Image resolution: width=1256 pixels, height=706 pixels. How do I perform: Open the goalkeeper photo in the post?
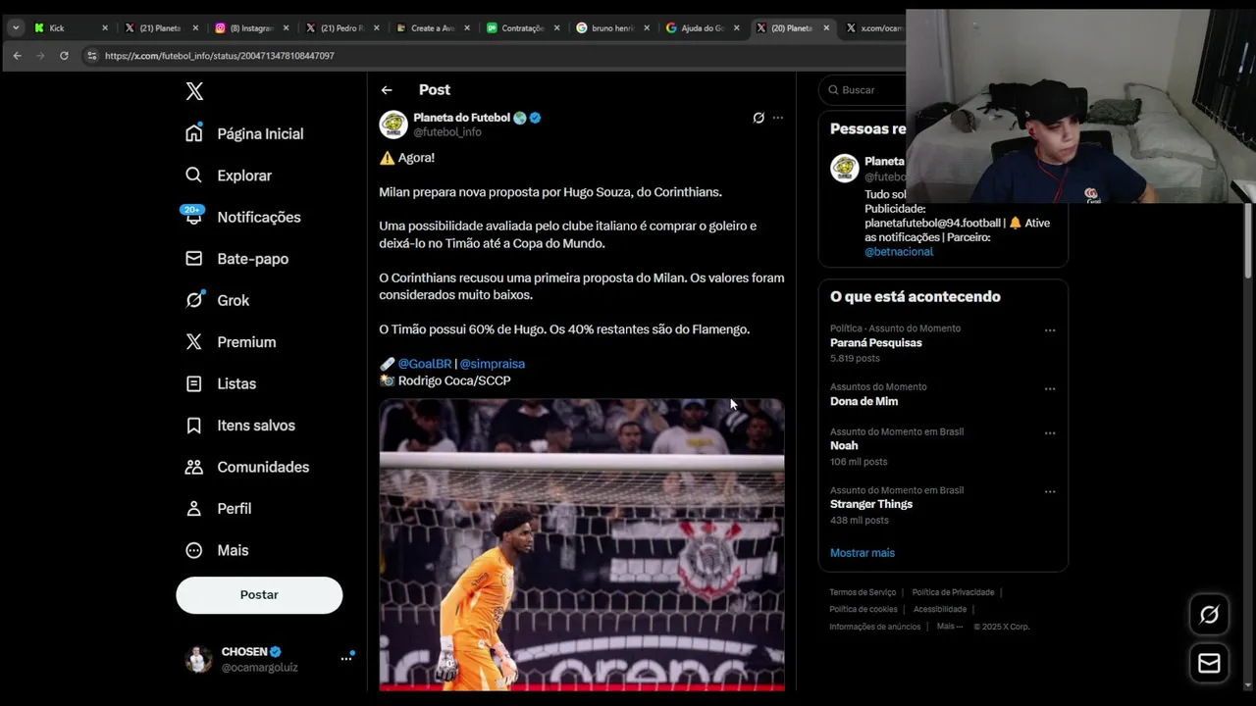(x=582, y=544)
